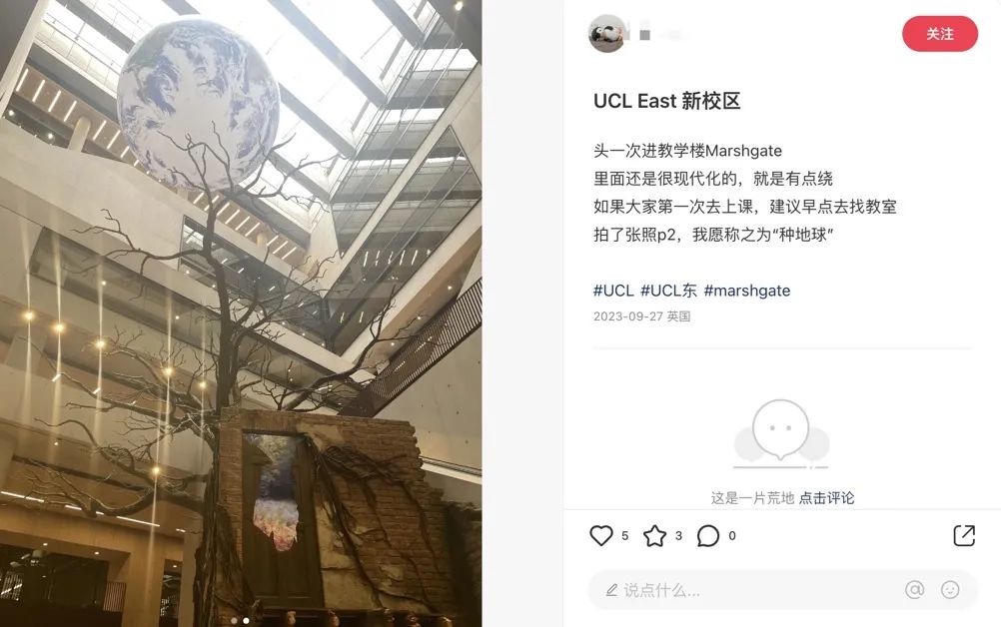This screenshot has width=1001, height=627.
Task: Click the pencil icon in comment box
Action: (x=611, y=590)
